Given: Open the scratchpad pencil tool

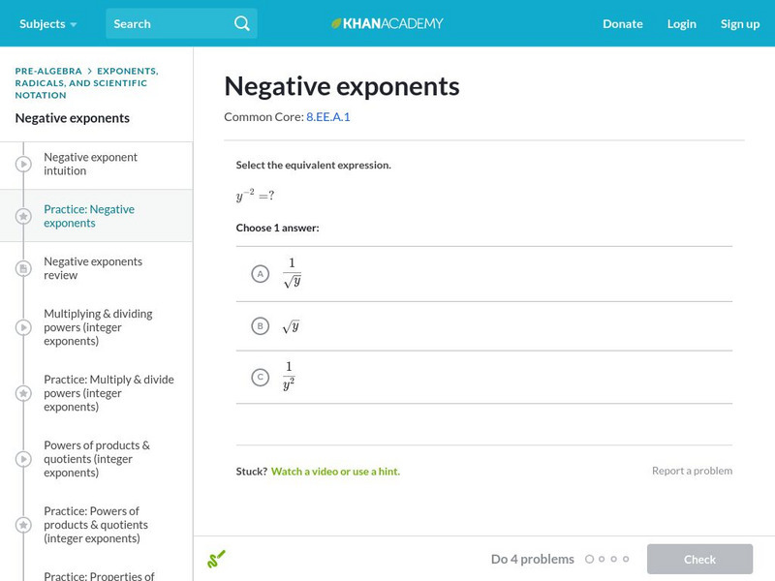Looking at the screenshot, I should [x=216, y=559].
